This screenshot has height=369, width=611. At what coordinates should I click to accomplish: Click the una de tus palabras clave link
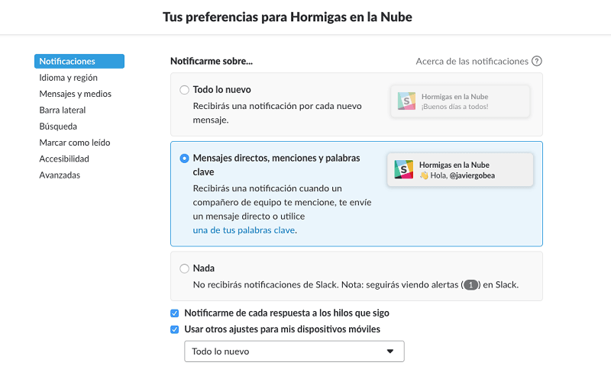[x=244, y=230]
